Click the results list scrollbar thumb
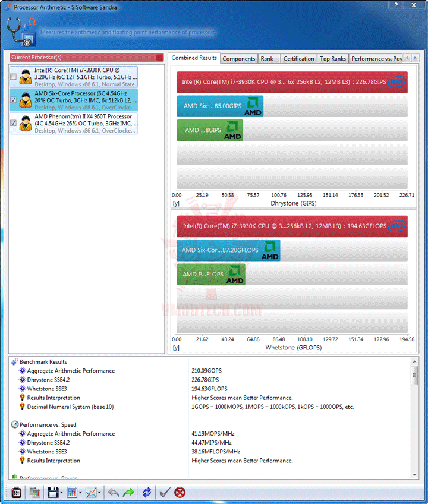This screenshot has width=428, height=504. [x=414, y=375]
